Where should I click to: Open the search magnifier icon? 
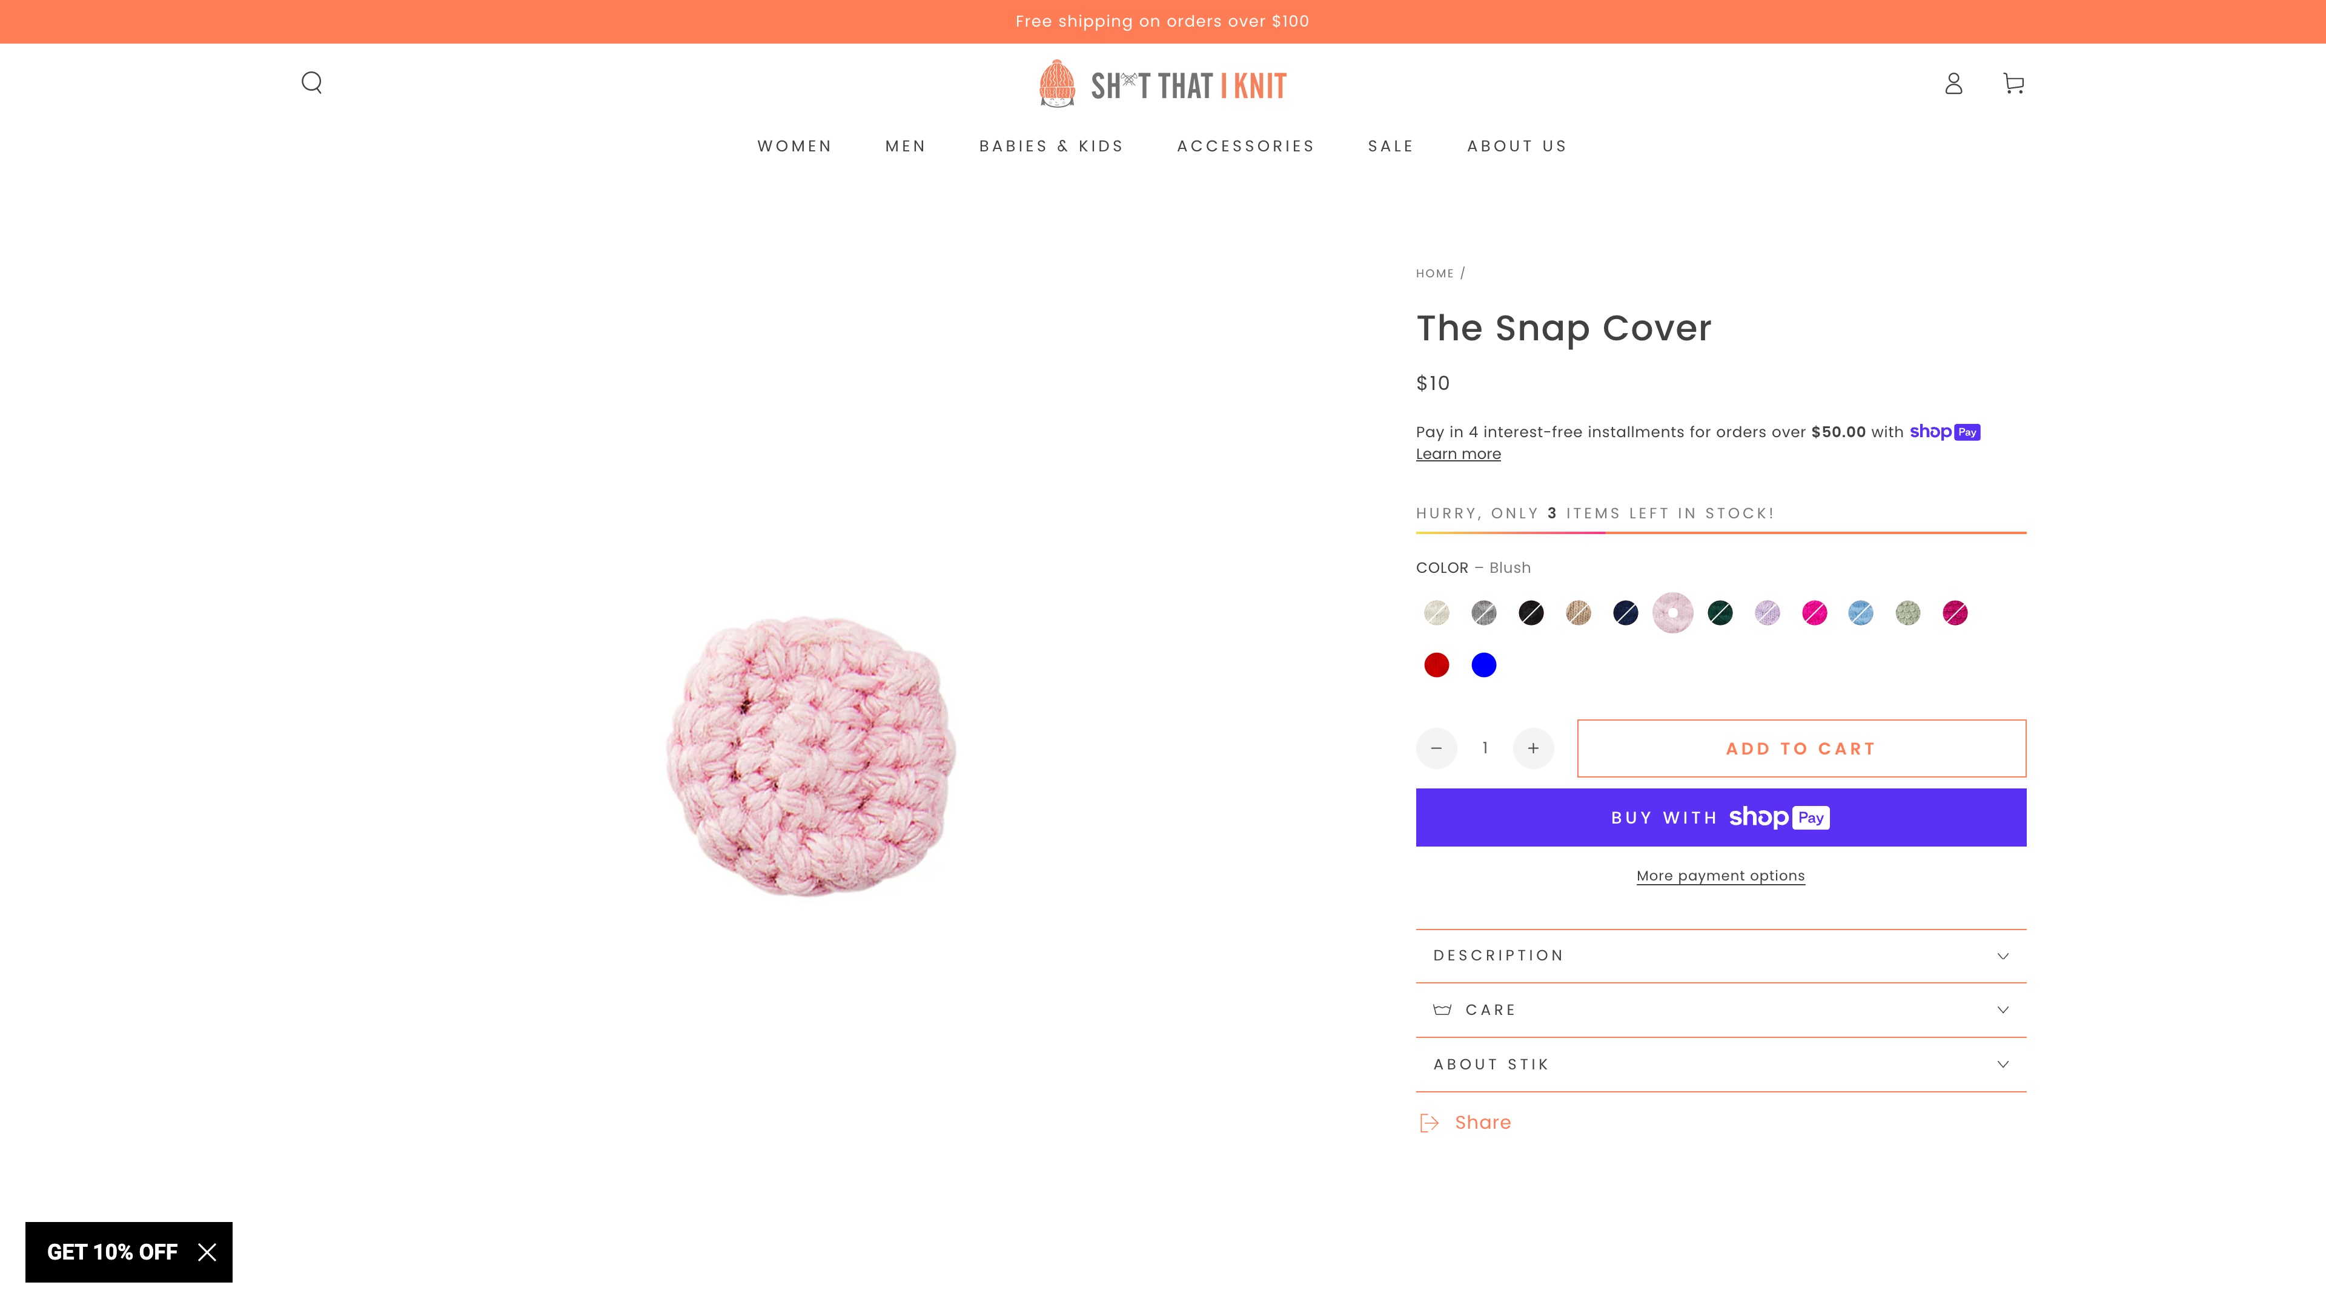pos(311,82)
